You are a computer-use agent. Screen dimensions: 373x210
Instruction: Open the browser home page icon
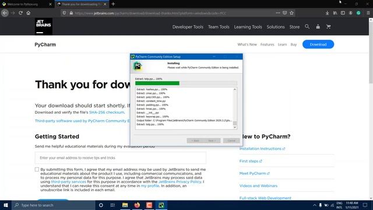point(29,13)
